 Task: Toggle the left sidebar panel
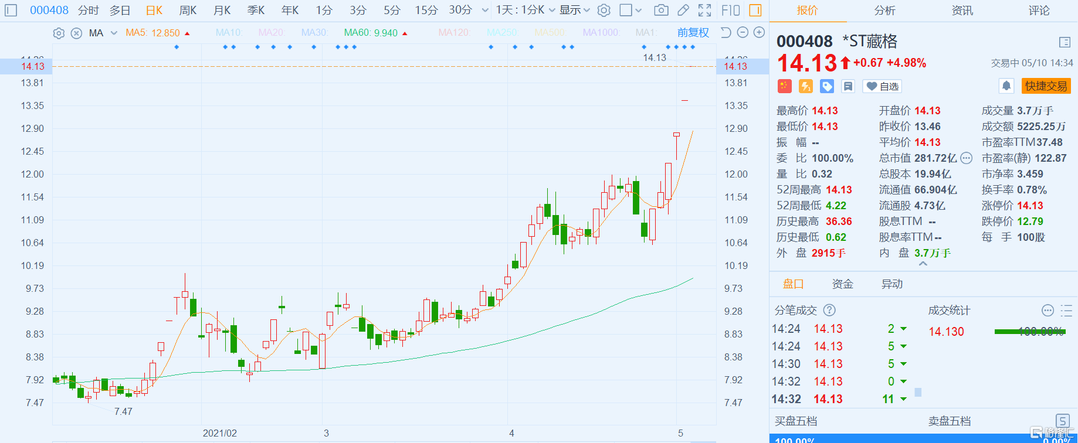tap(11, 10)
